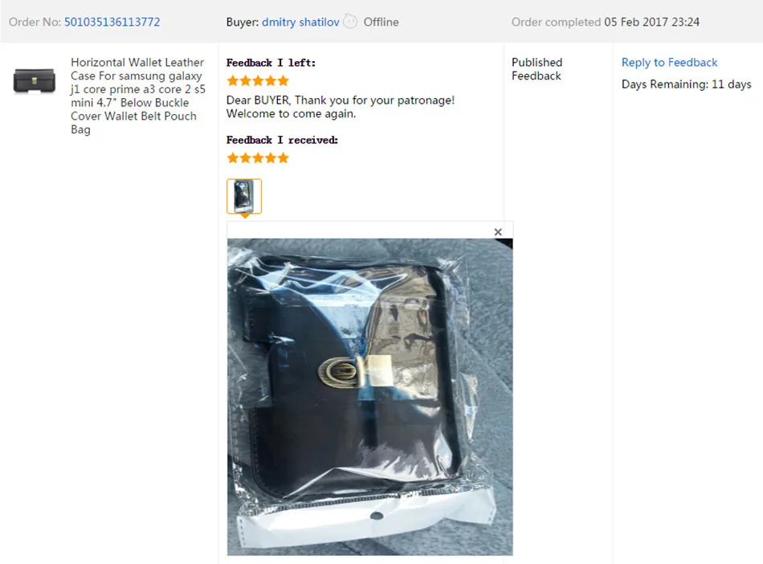Click the Offline status label
Screen dimensions: 763x564
pyautogui.click(x=381, y=22)
